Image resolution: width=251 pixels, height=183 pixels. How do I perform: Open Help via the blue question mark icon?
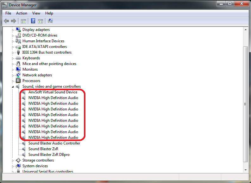33,21
